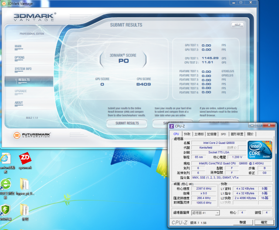Click the Socket 775 LGA package field

tap(219, 153)
